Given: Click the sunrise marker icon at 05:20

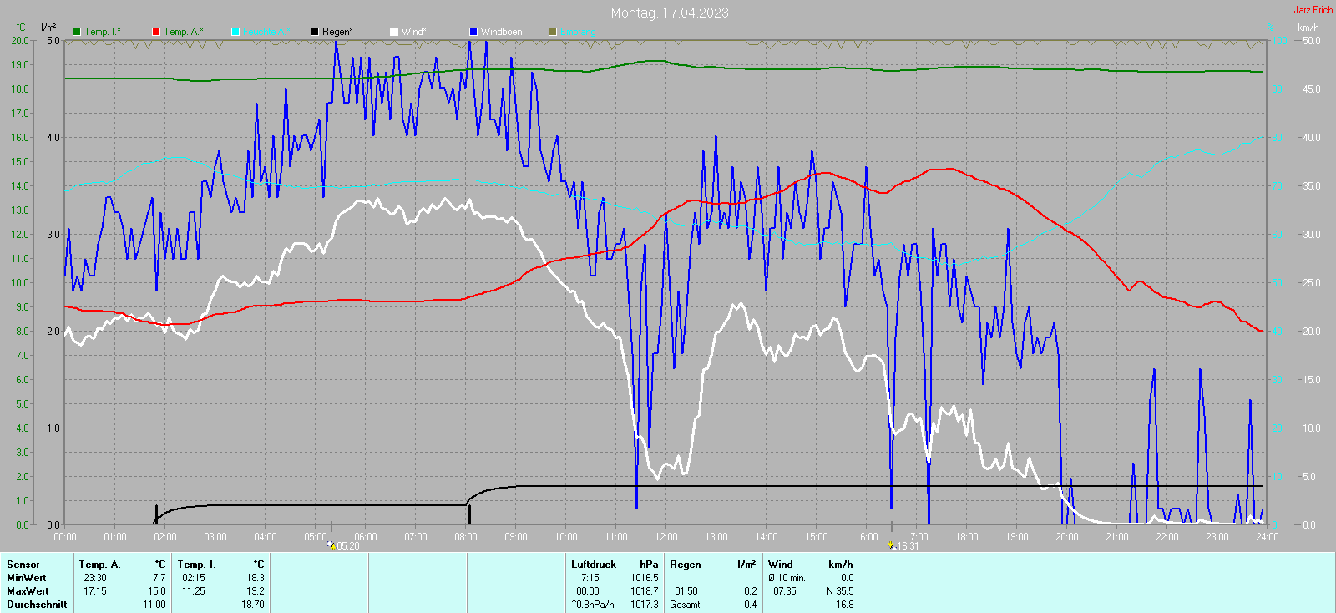Looking at the screenshot, I should 331,545.
